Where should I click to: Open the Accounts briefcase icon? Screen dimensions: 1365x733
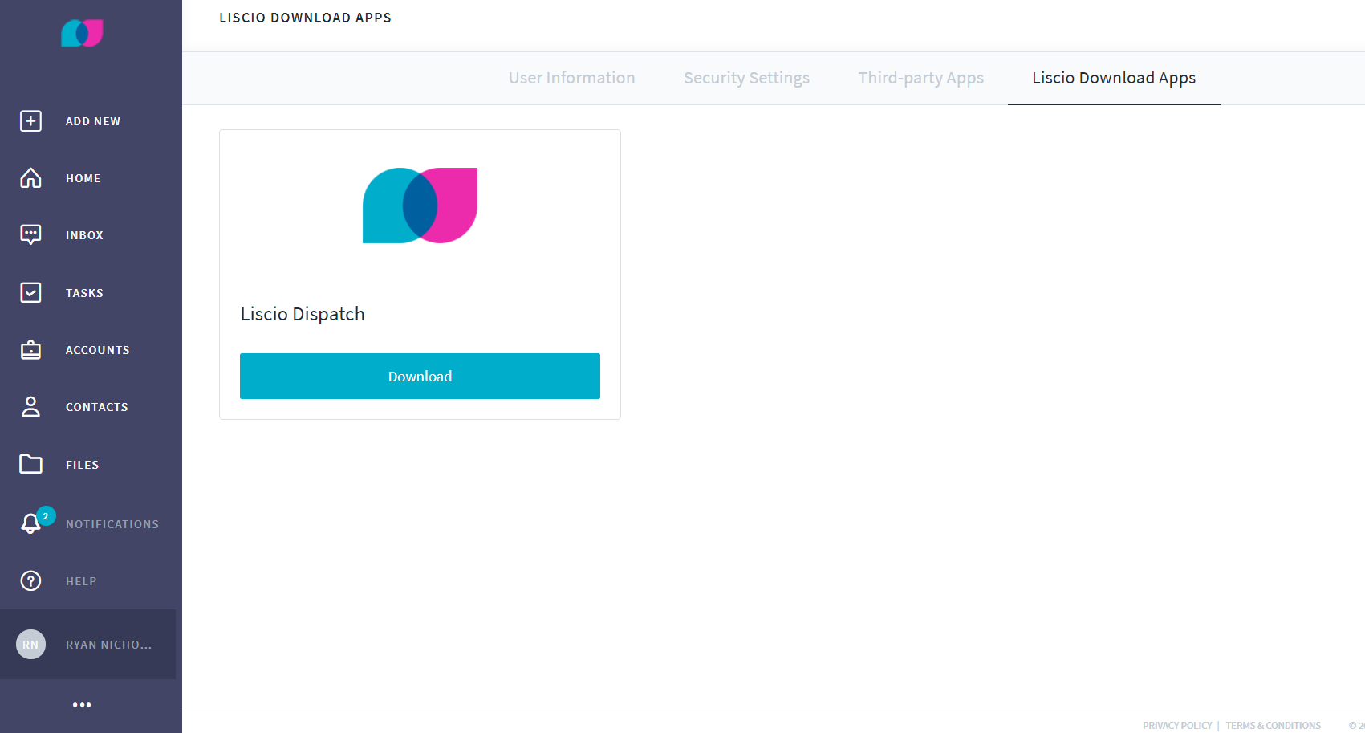[x=30, y=350]
